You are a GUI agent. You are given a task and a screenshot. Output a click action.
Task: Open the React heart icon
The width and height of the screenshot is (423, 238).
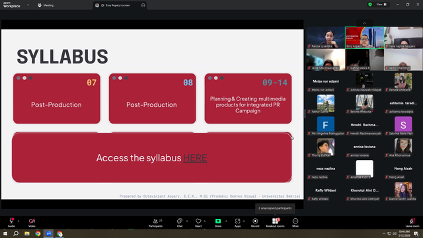pyautogui.click(x=198, y=221)
